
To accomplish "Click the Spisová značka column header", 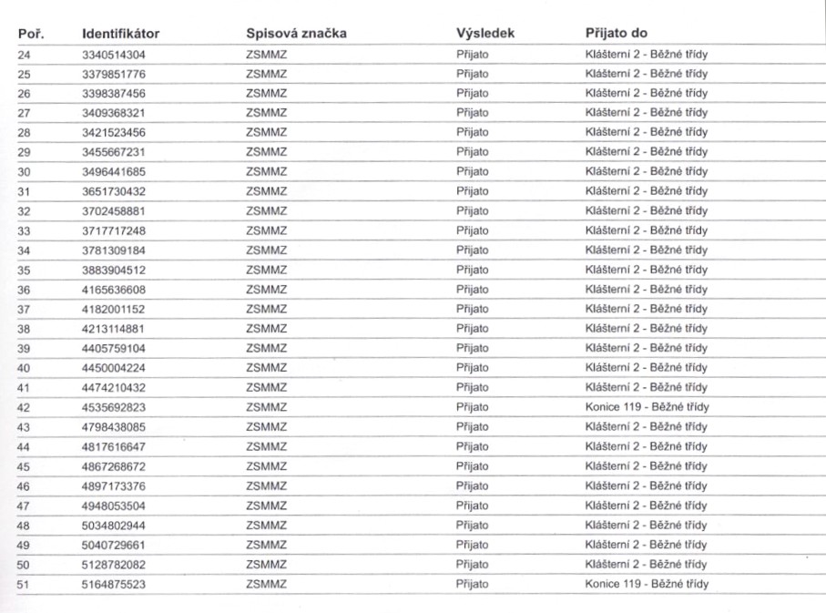I will click(296, 34).
